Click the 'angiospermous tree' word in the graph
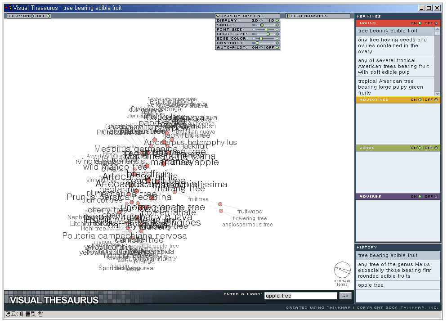 pos(247,225)
